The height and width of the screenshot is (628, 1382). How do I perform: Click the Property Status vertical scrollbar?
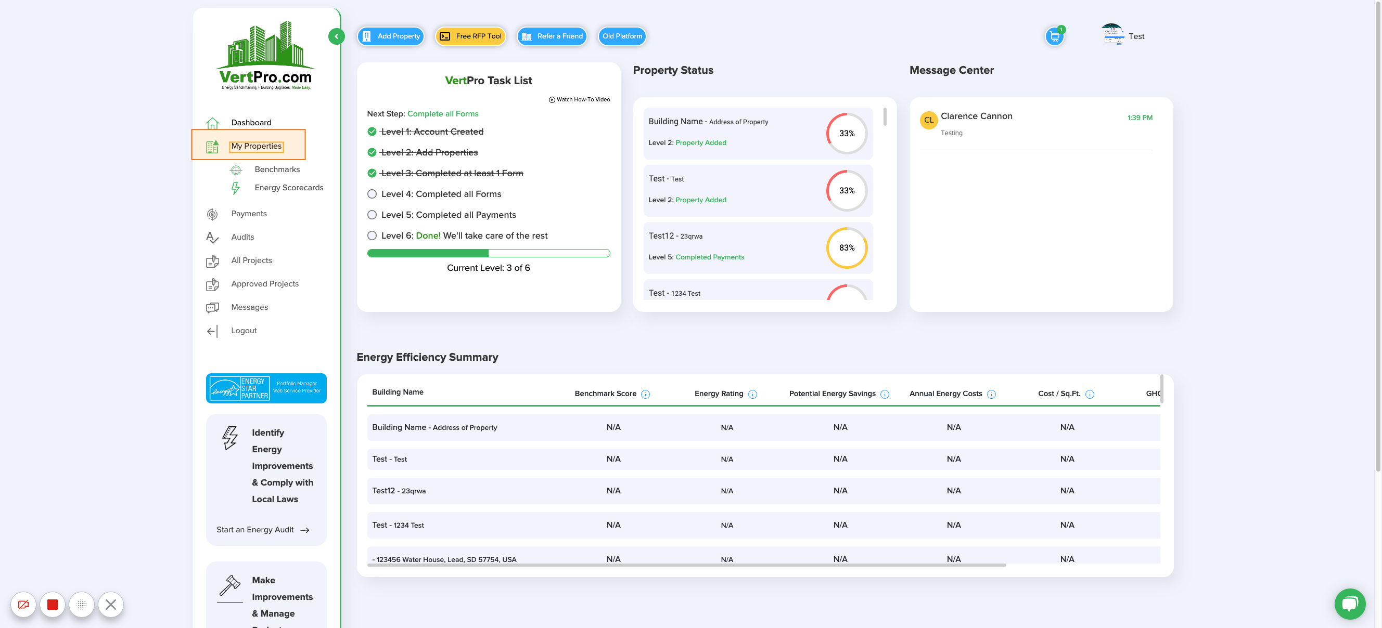tap(885, 117)
